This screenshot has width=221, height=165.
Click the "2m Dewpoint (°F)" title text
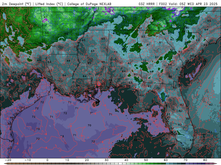click(x=17, y=4)
